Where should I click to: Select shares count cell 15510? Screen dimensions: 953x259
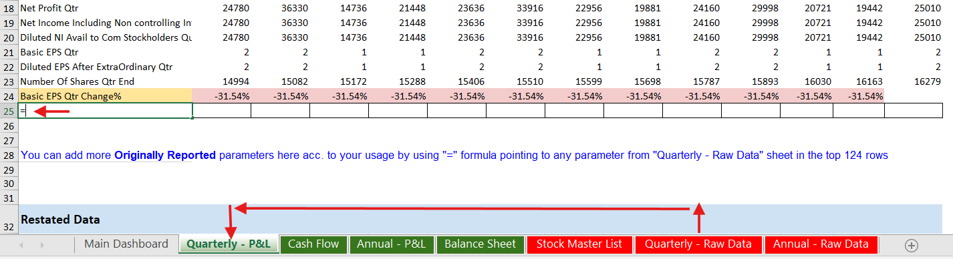[x=516, y=81]
